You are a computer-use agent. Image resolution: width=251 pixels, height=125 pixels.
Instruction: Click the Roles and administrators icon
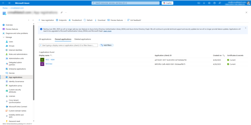tap(7, 54)
